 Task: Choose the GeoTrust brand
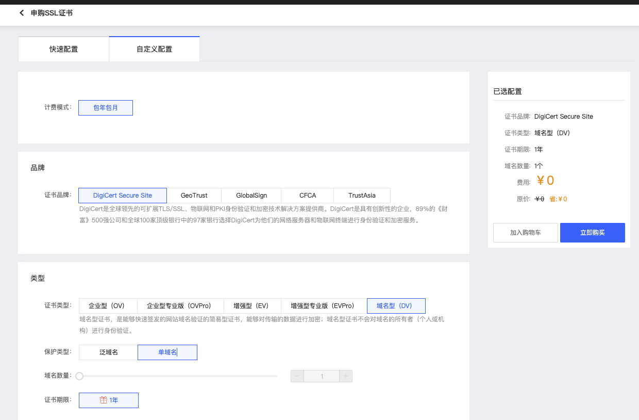[194, 196]
